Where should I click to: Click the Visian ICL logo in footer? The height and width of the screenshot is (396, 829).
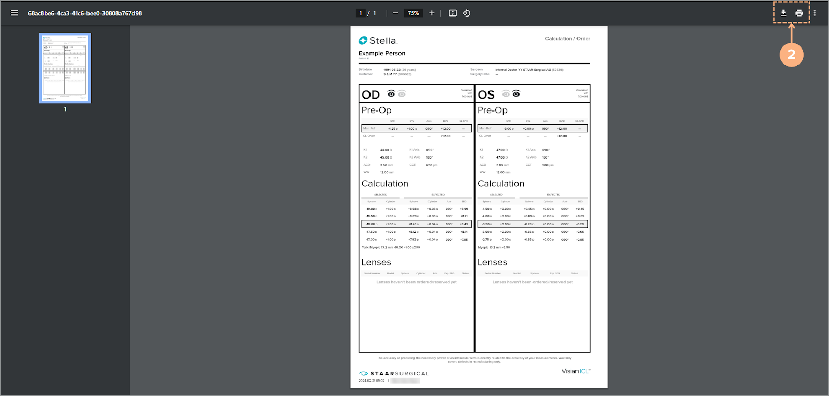pyautogui.click(x=576, y=371)
